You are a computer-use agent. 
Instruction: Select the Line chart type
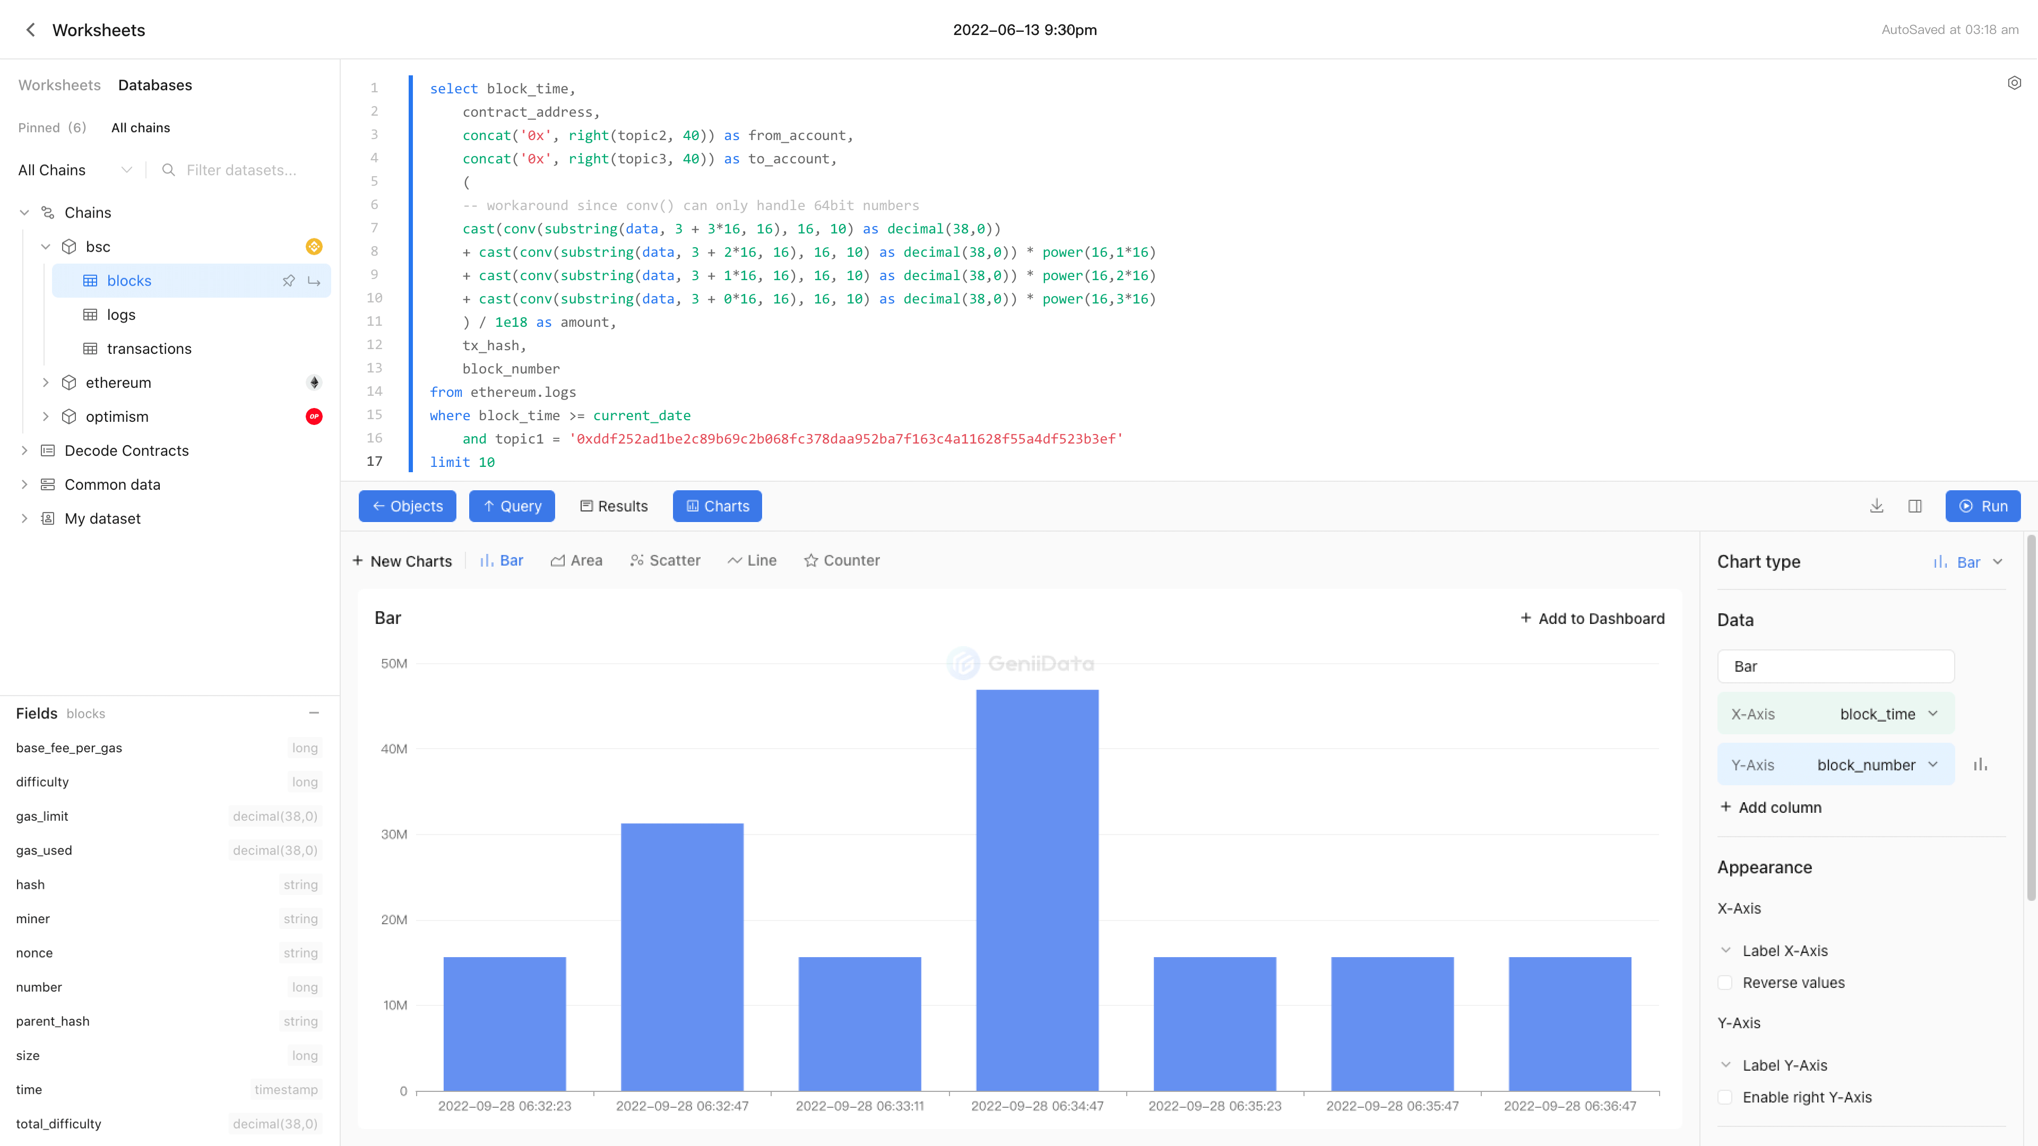pyautogui.click(x=760, y=560)
